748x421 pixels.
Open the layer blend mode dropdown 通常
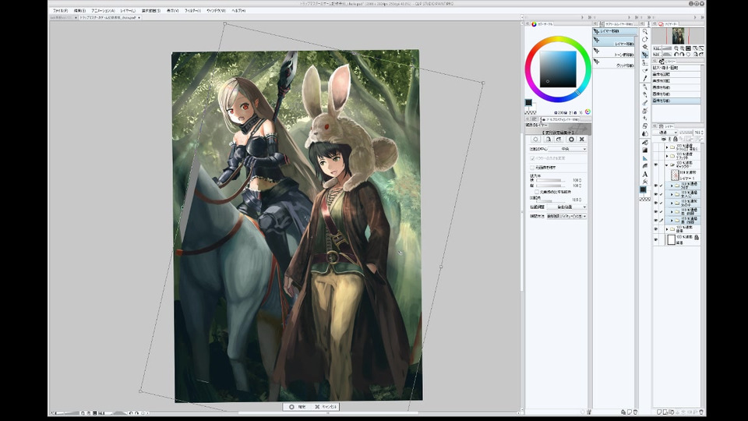(x=665, y=133)
